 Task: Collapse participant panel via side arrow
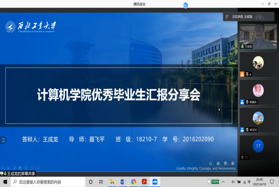(236, 92)
